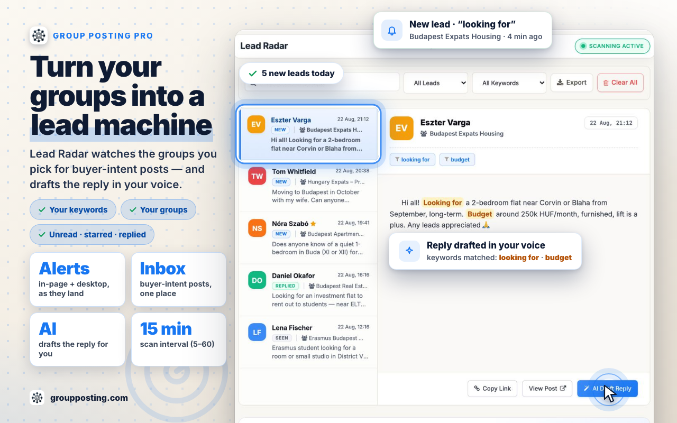The height and width of the screenshot is (423, 677).
Task: Open the All Leads filter dropdown
Action: coord(436,83)
